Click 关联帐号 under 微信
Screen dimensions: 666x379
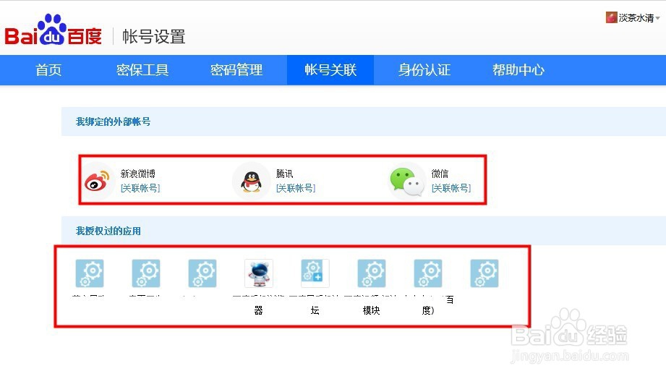[x=451, y=188]
